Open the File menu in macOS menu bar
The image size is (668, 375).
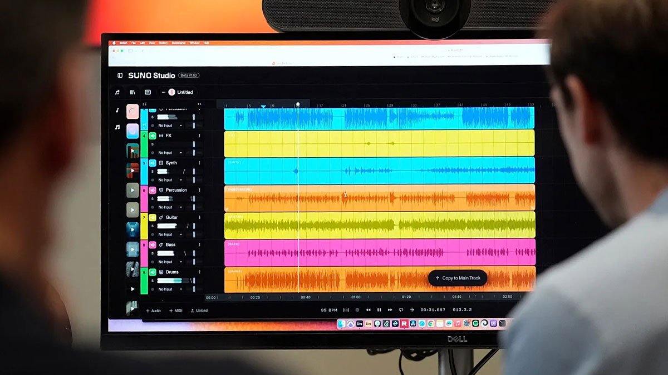[x=134, y=43]
